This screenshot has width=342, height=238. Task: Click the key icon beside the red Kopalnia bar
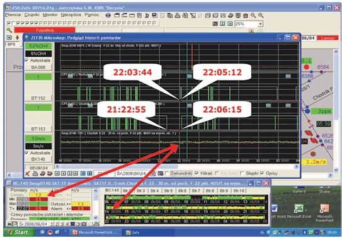[x=9, y=30]
